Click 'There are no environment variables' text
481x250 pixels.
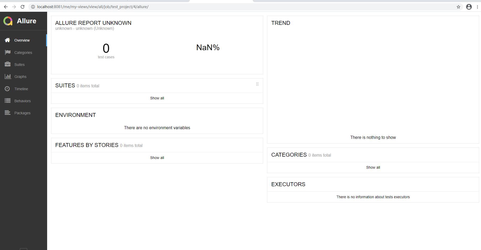[x=157, y=128]
